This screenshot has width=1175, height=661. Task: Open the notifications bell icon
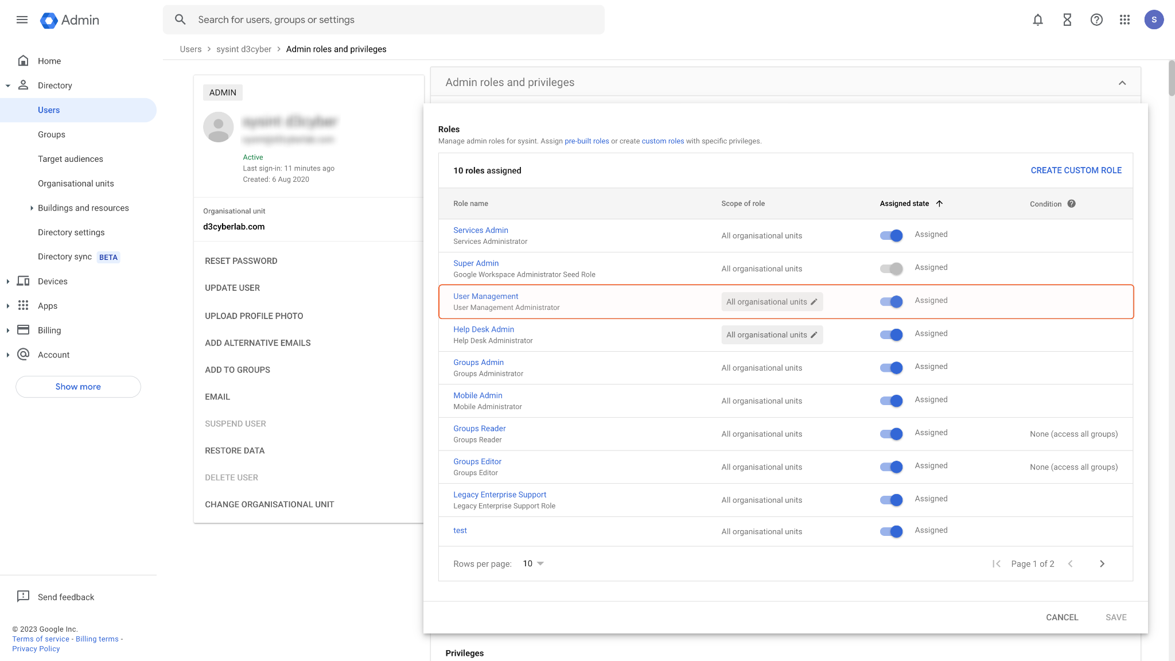pos(1037,20)
